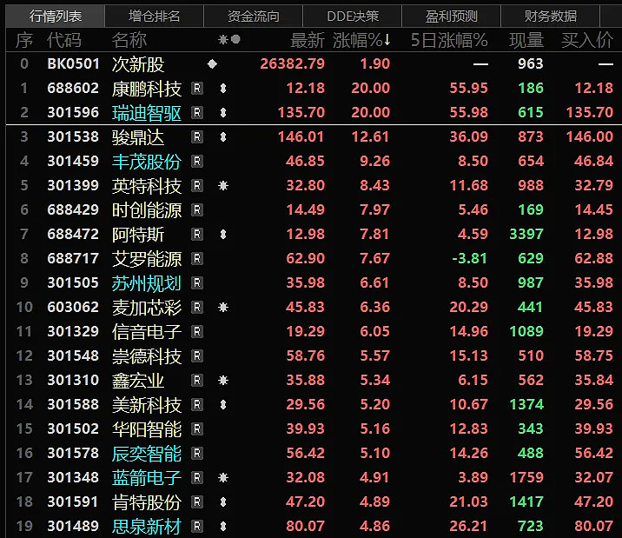Select stock name 信音电子
622x538 pixels.
click(x=146, y=332)
